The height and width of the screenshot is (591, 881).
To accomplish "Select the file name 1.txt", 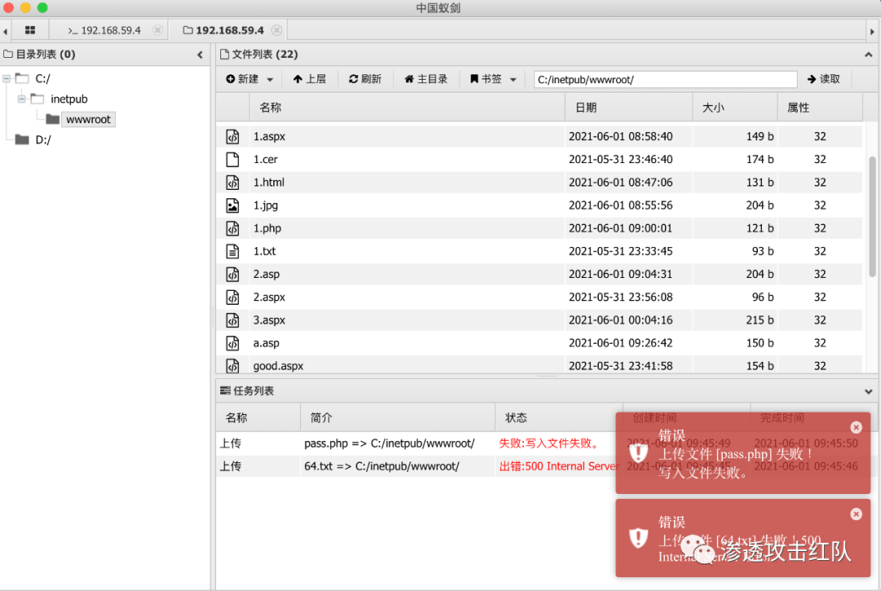I will coord(264,251).
